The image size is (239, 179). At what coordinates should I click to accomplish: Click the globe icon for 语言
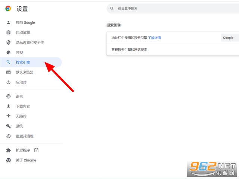pyautogui.click(x=9, y=97)
